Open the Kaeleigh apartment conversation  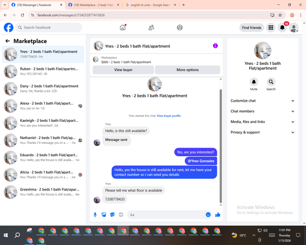point(43,123)
